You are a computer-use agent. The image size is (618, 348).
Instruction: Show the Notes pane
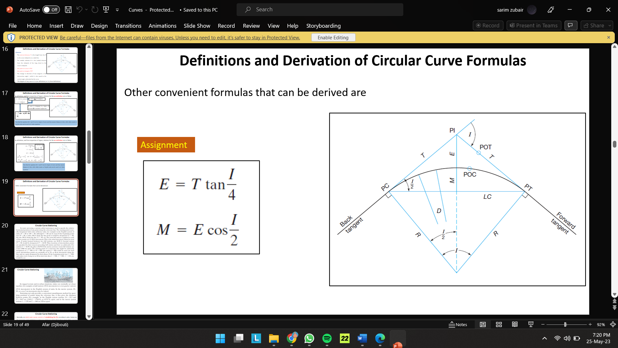[x=458, y=324]
